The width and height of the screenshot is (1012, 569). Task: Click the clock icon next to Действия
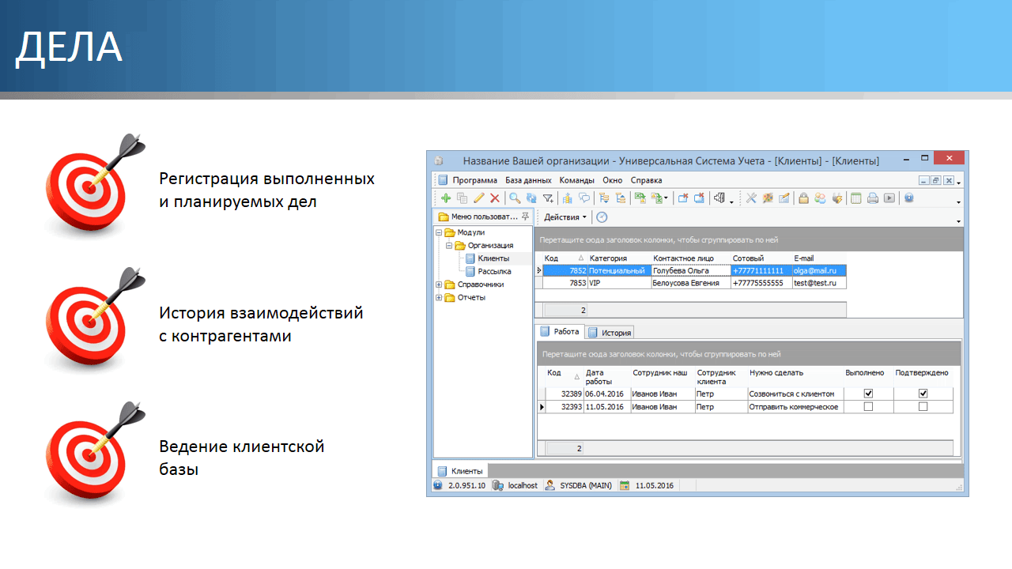(x=602, y=217)
